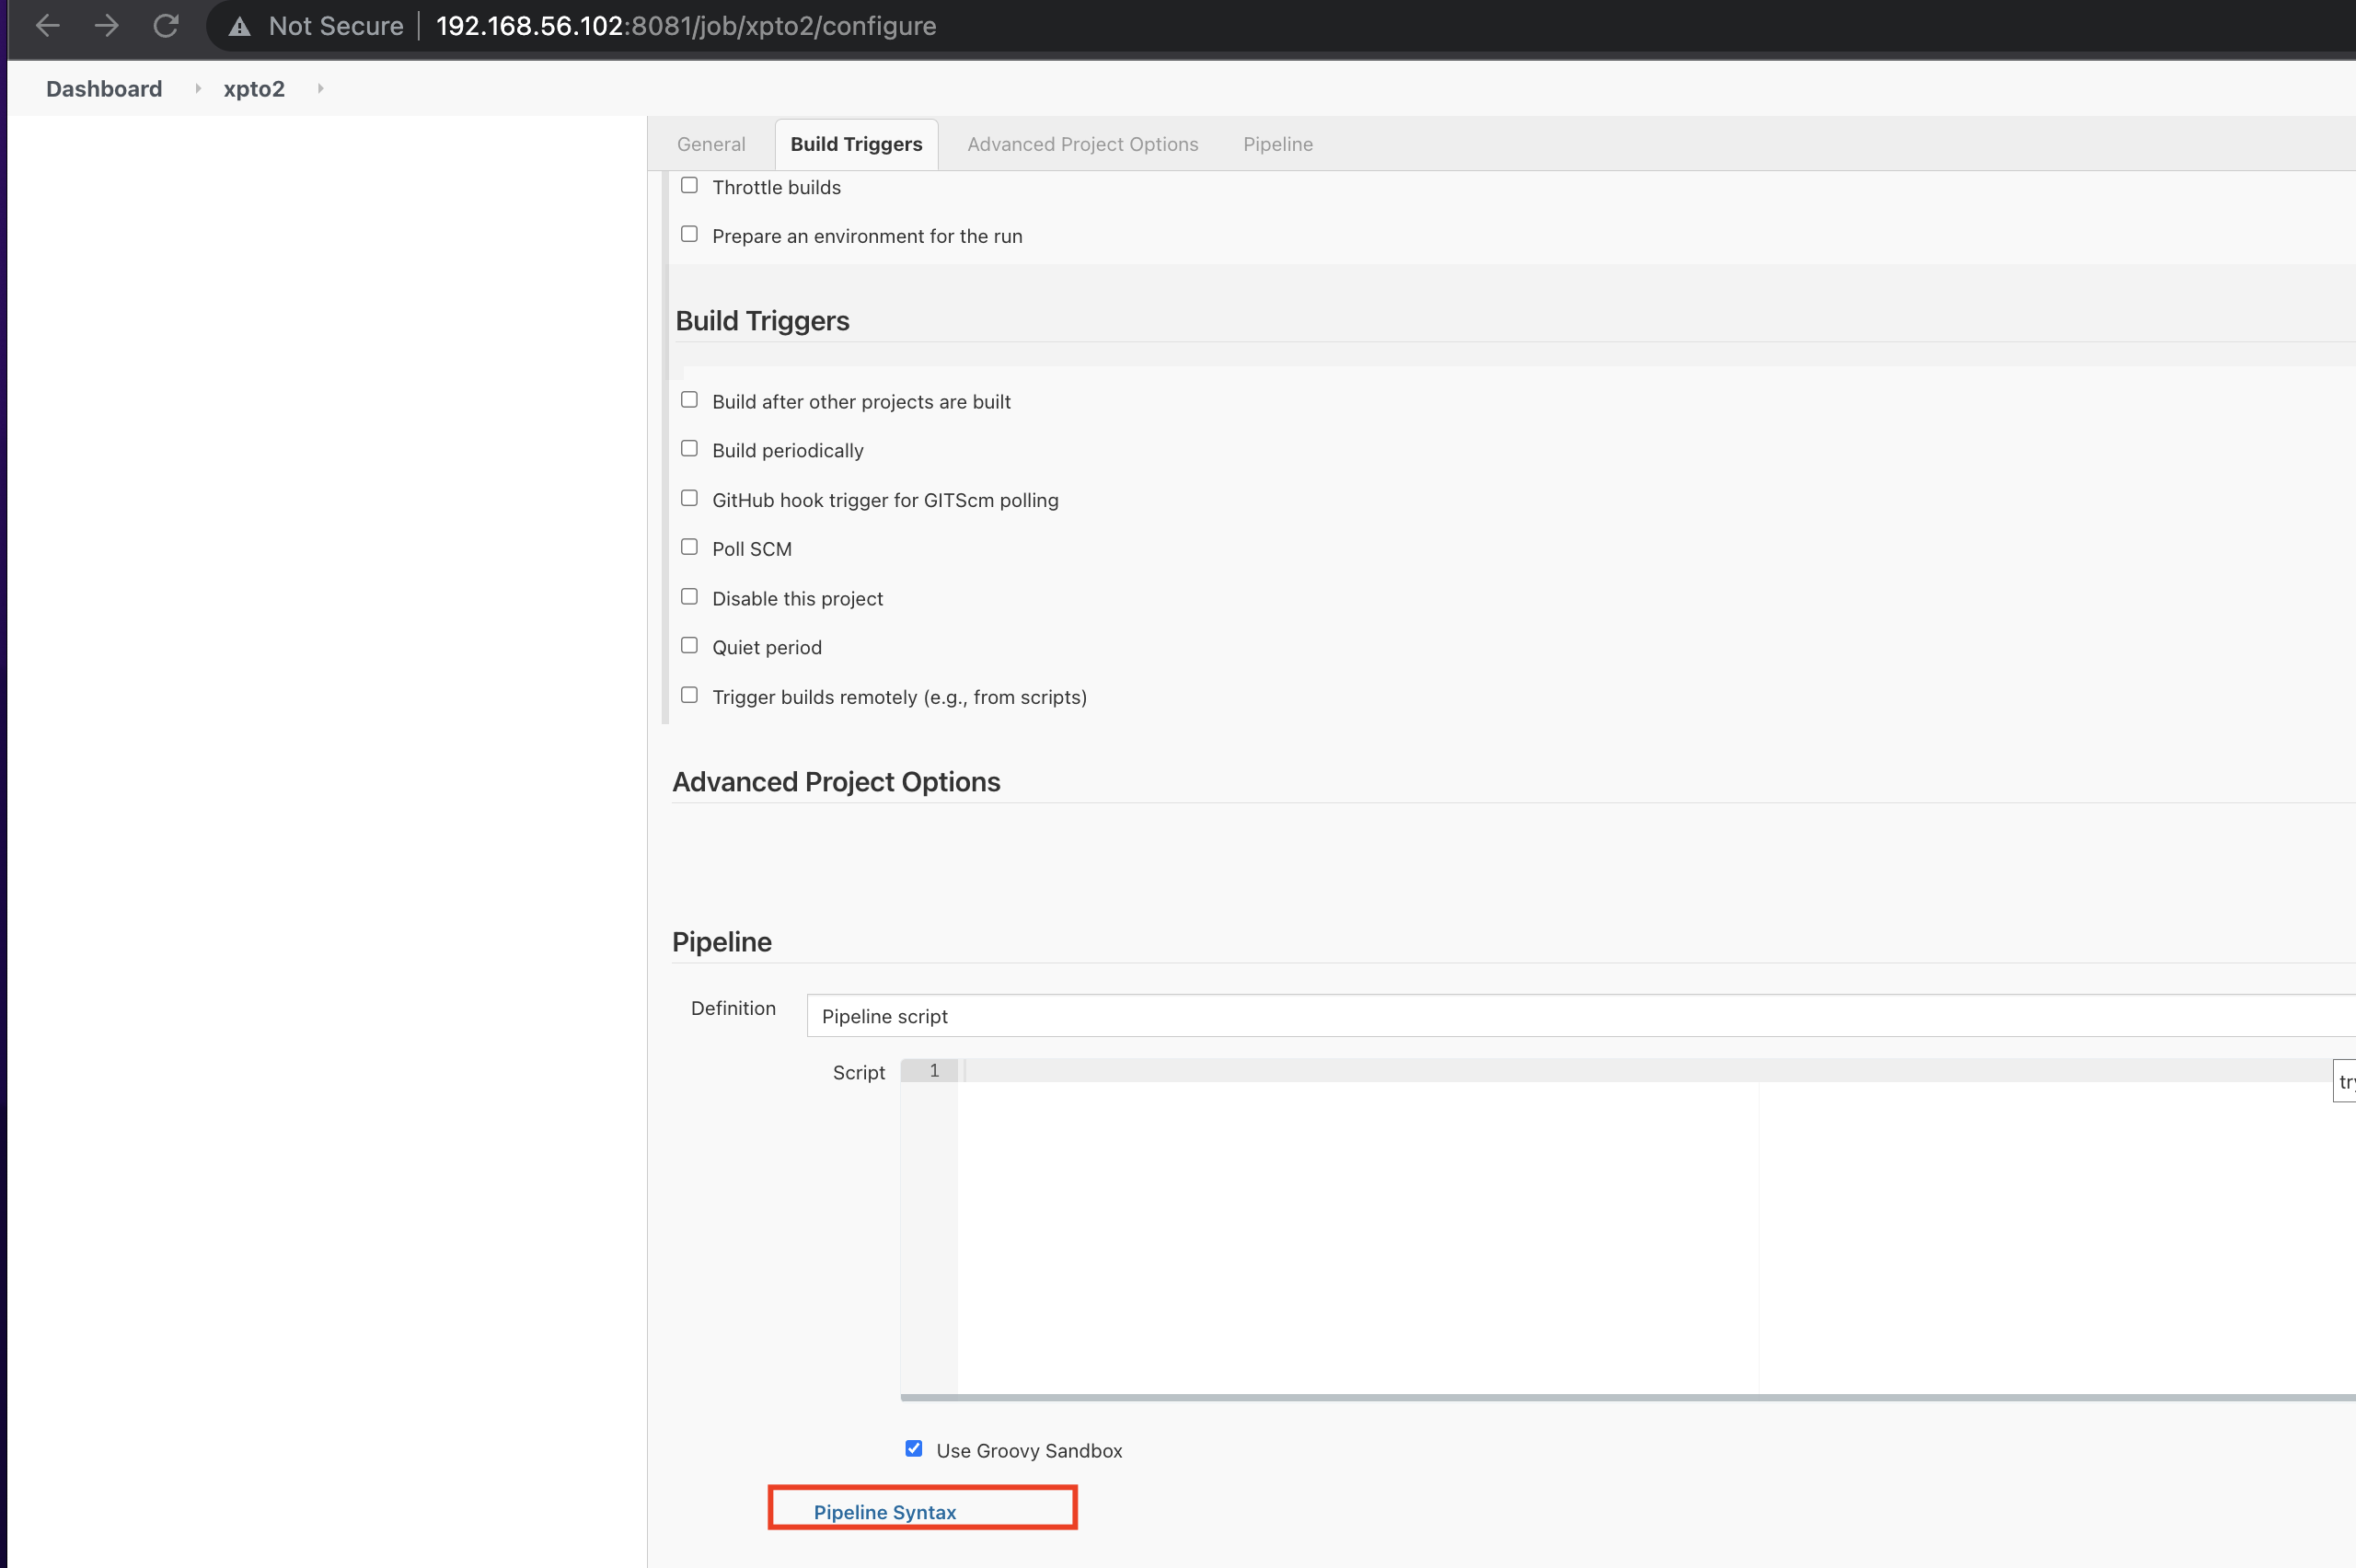2356x1568 pixels.
Task: Click the script editor horizontal scrollbar
Action: click(x=1600, y=1397)
